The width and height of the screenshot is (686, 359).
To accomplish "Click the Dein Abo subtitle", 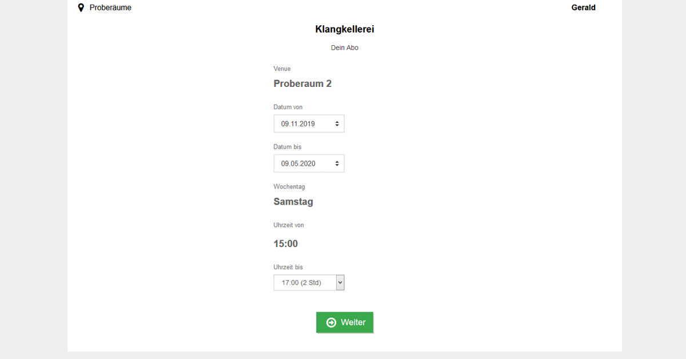I will coord(345,47).
